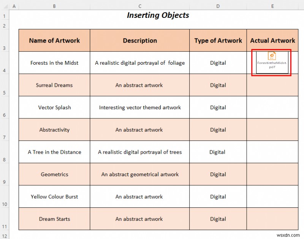Select empty Actual Artwork cell for Dream Starts
Viewport: 304px width, 239px height.
coord(272,219)
